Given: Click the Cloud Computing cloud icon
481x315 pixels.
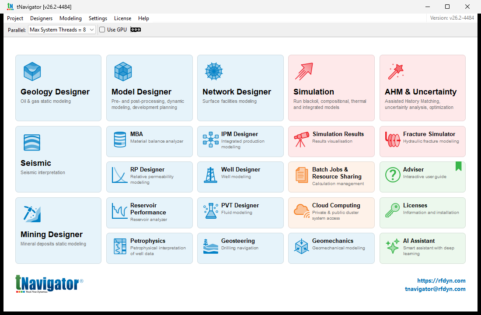Looking at the screenshot, I should pyautogui.click(x=302, y=211).
